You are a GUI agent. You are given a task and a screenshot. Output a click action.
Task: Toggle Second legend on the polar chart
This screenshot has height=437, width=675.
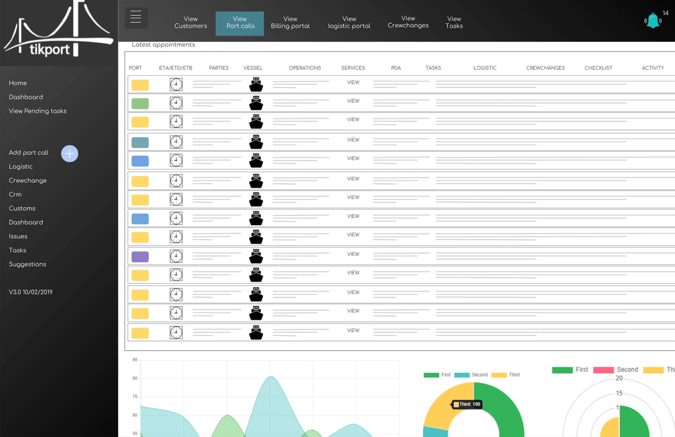615,370
